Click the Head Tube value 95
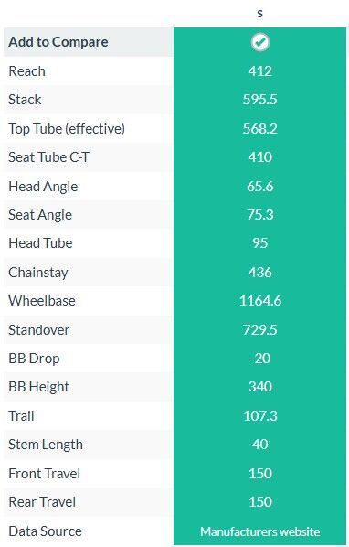 click(260, 243)
